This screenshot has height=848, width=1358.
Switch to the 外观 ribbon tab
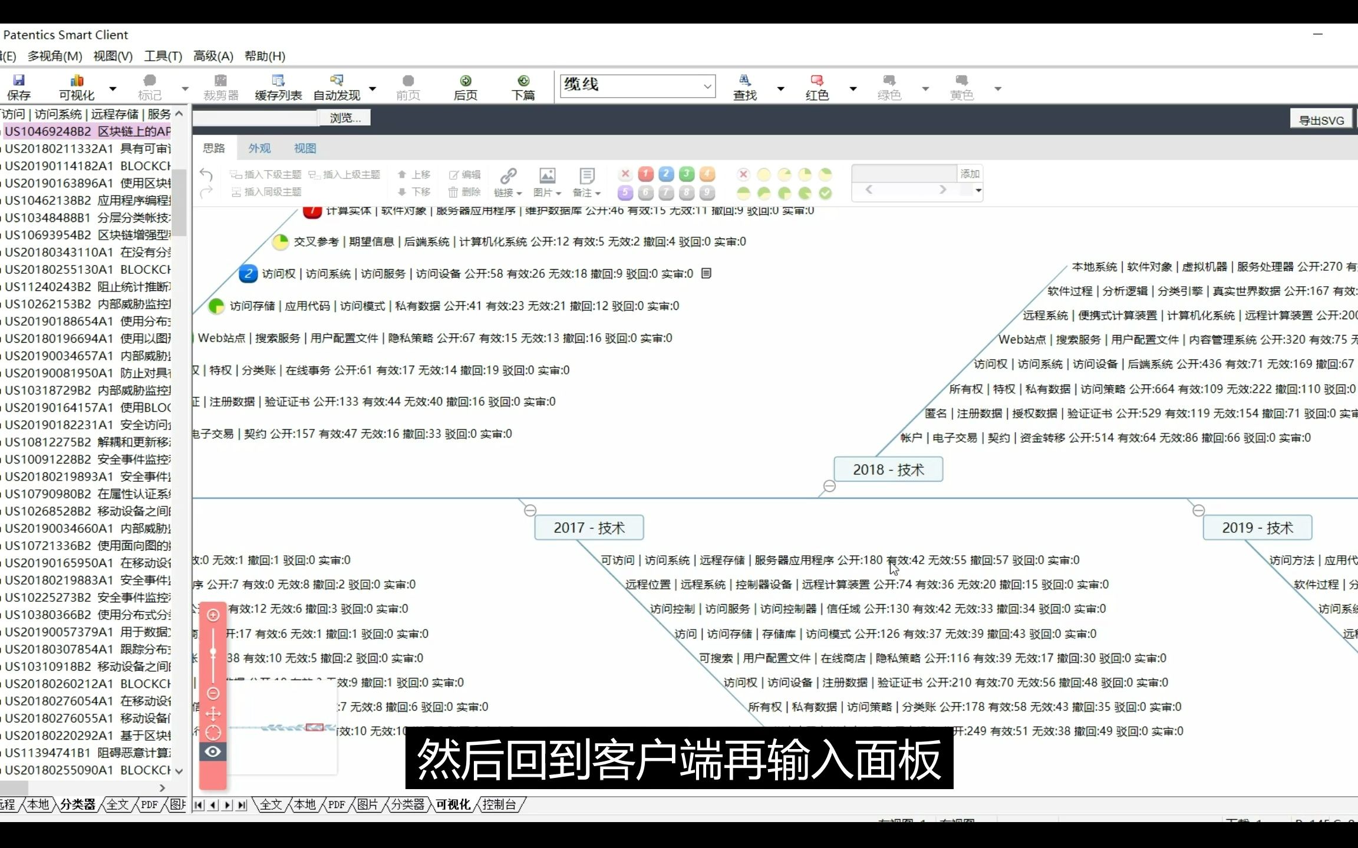click(x=259, y=148)
